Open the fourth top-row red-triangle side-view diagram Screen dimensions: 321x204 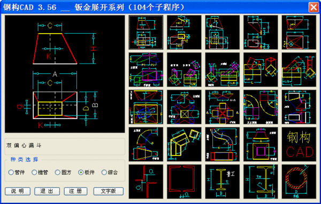point(261,32)
